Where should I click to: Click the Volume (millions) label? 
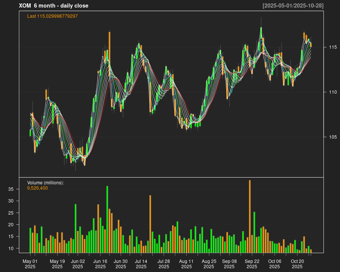pos(45,183)
